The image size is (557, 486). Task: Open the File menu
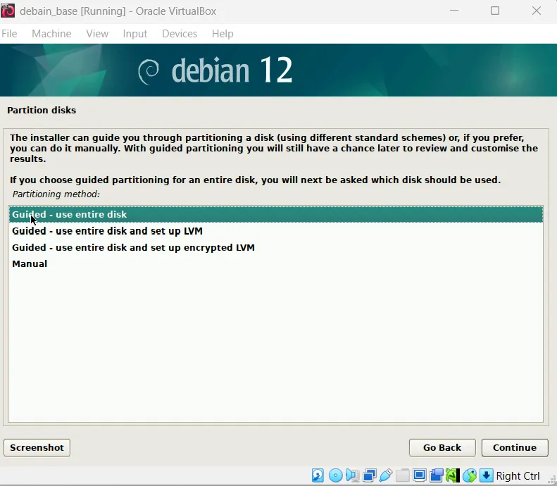9,34
